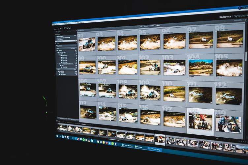Click develop badge on photo 94

pyautogui.click(x=136, y=49)
